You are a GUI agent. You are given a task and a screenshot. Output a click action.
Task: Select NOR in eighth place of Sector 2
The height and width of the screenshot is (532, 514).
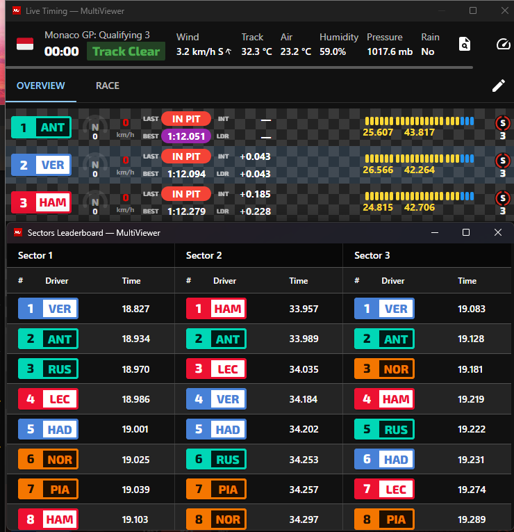click(216, 519)
